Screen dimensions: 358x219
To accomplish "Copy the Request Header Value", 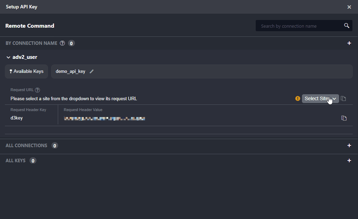I will (x=344, y=118).
